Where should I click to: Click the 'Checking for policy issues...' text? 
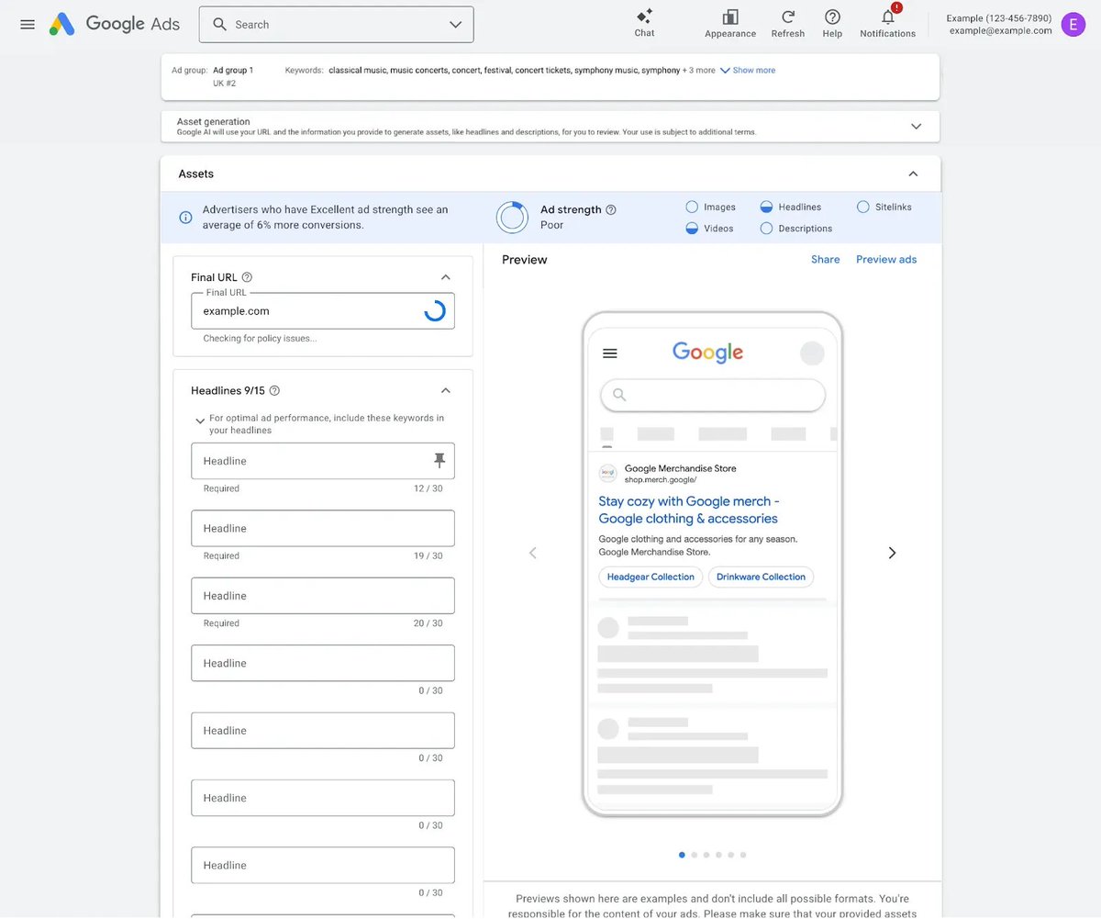[x=260, y=339]
